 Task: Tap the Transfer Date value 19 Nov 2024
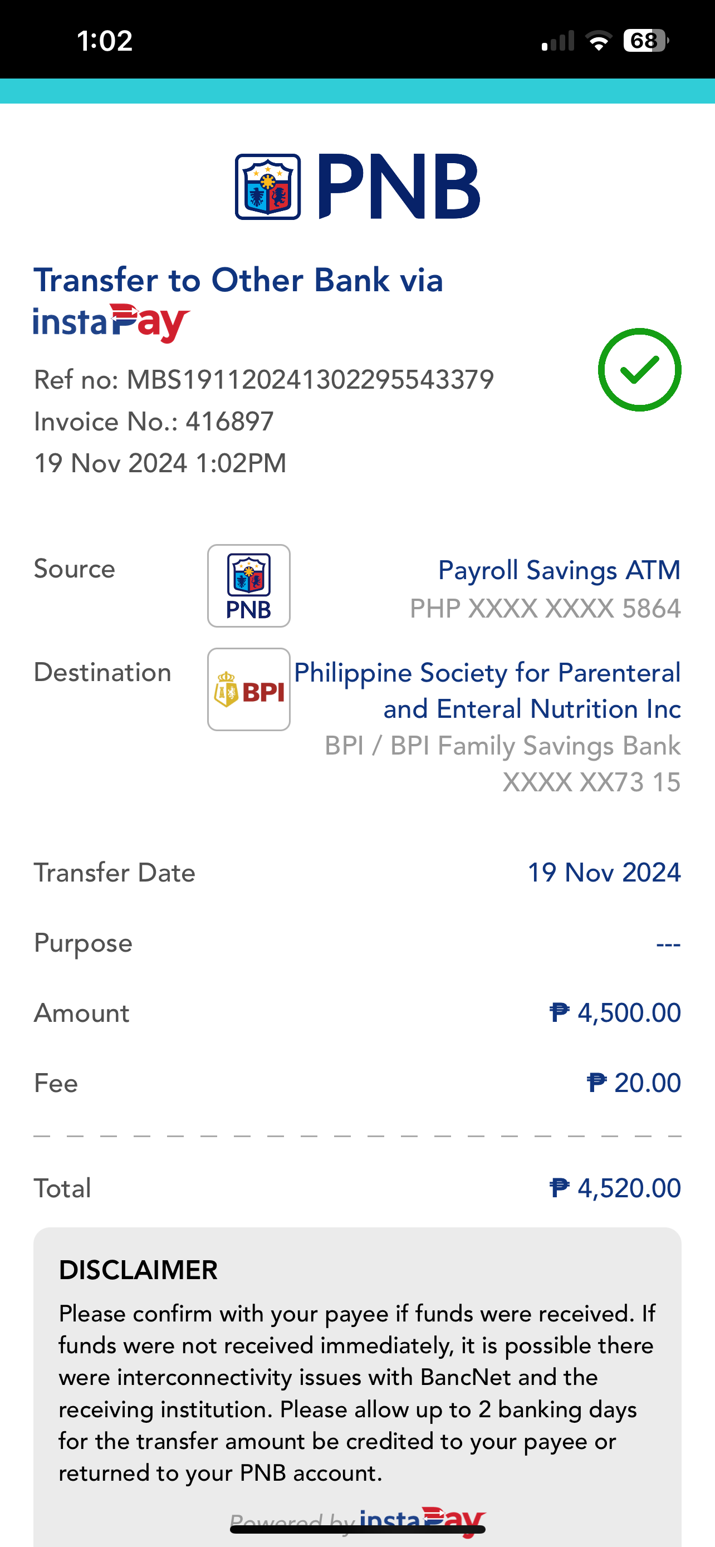click(x=604, y=873)
